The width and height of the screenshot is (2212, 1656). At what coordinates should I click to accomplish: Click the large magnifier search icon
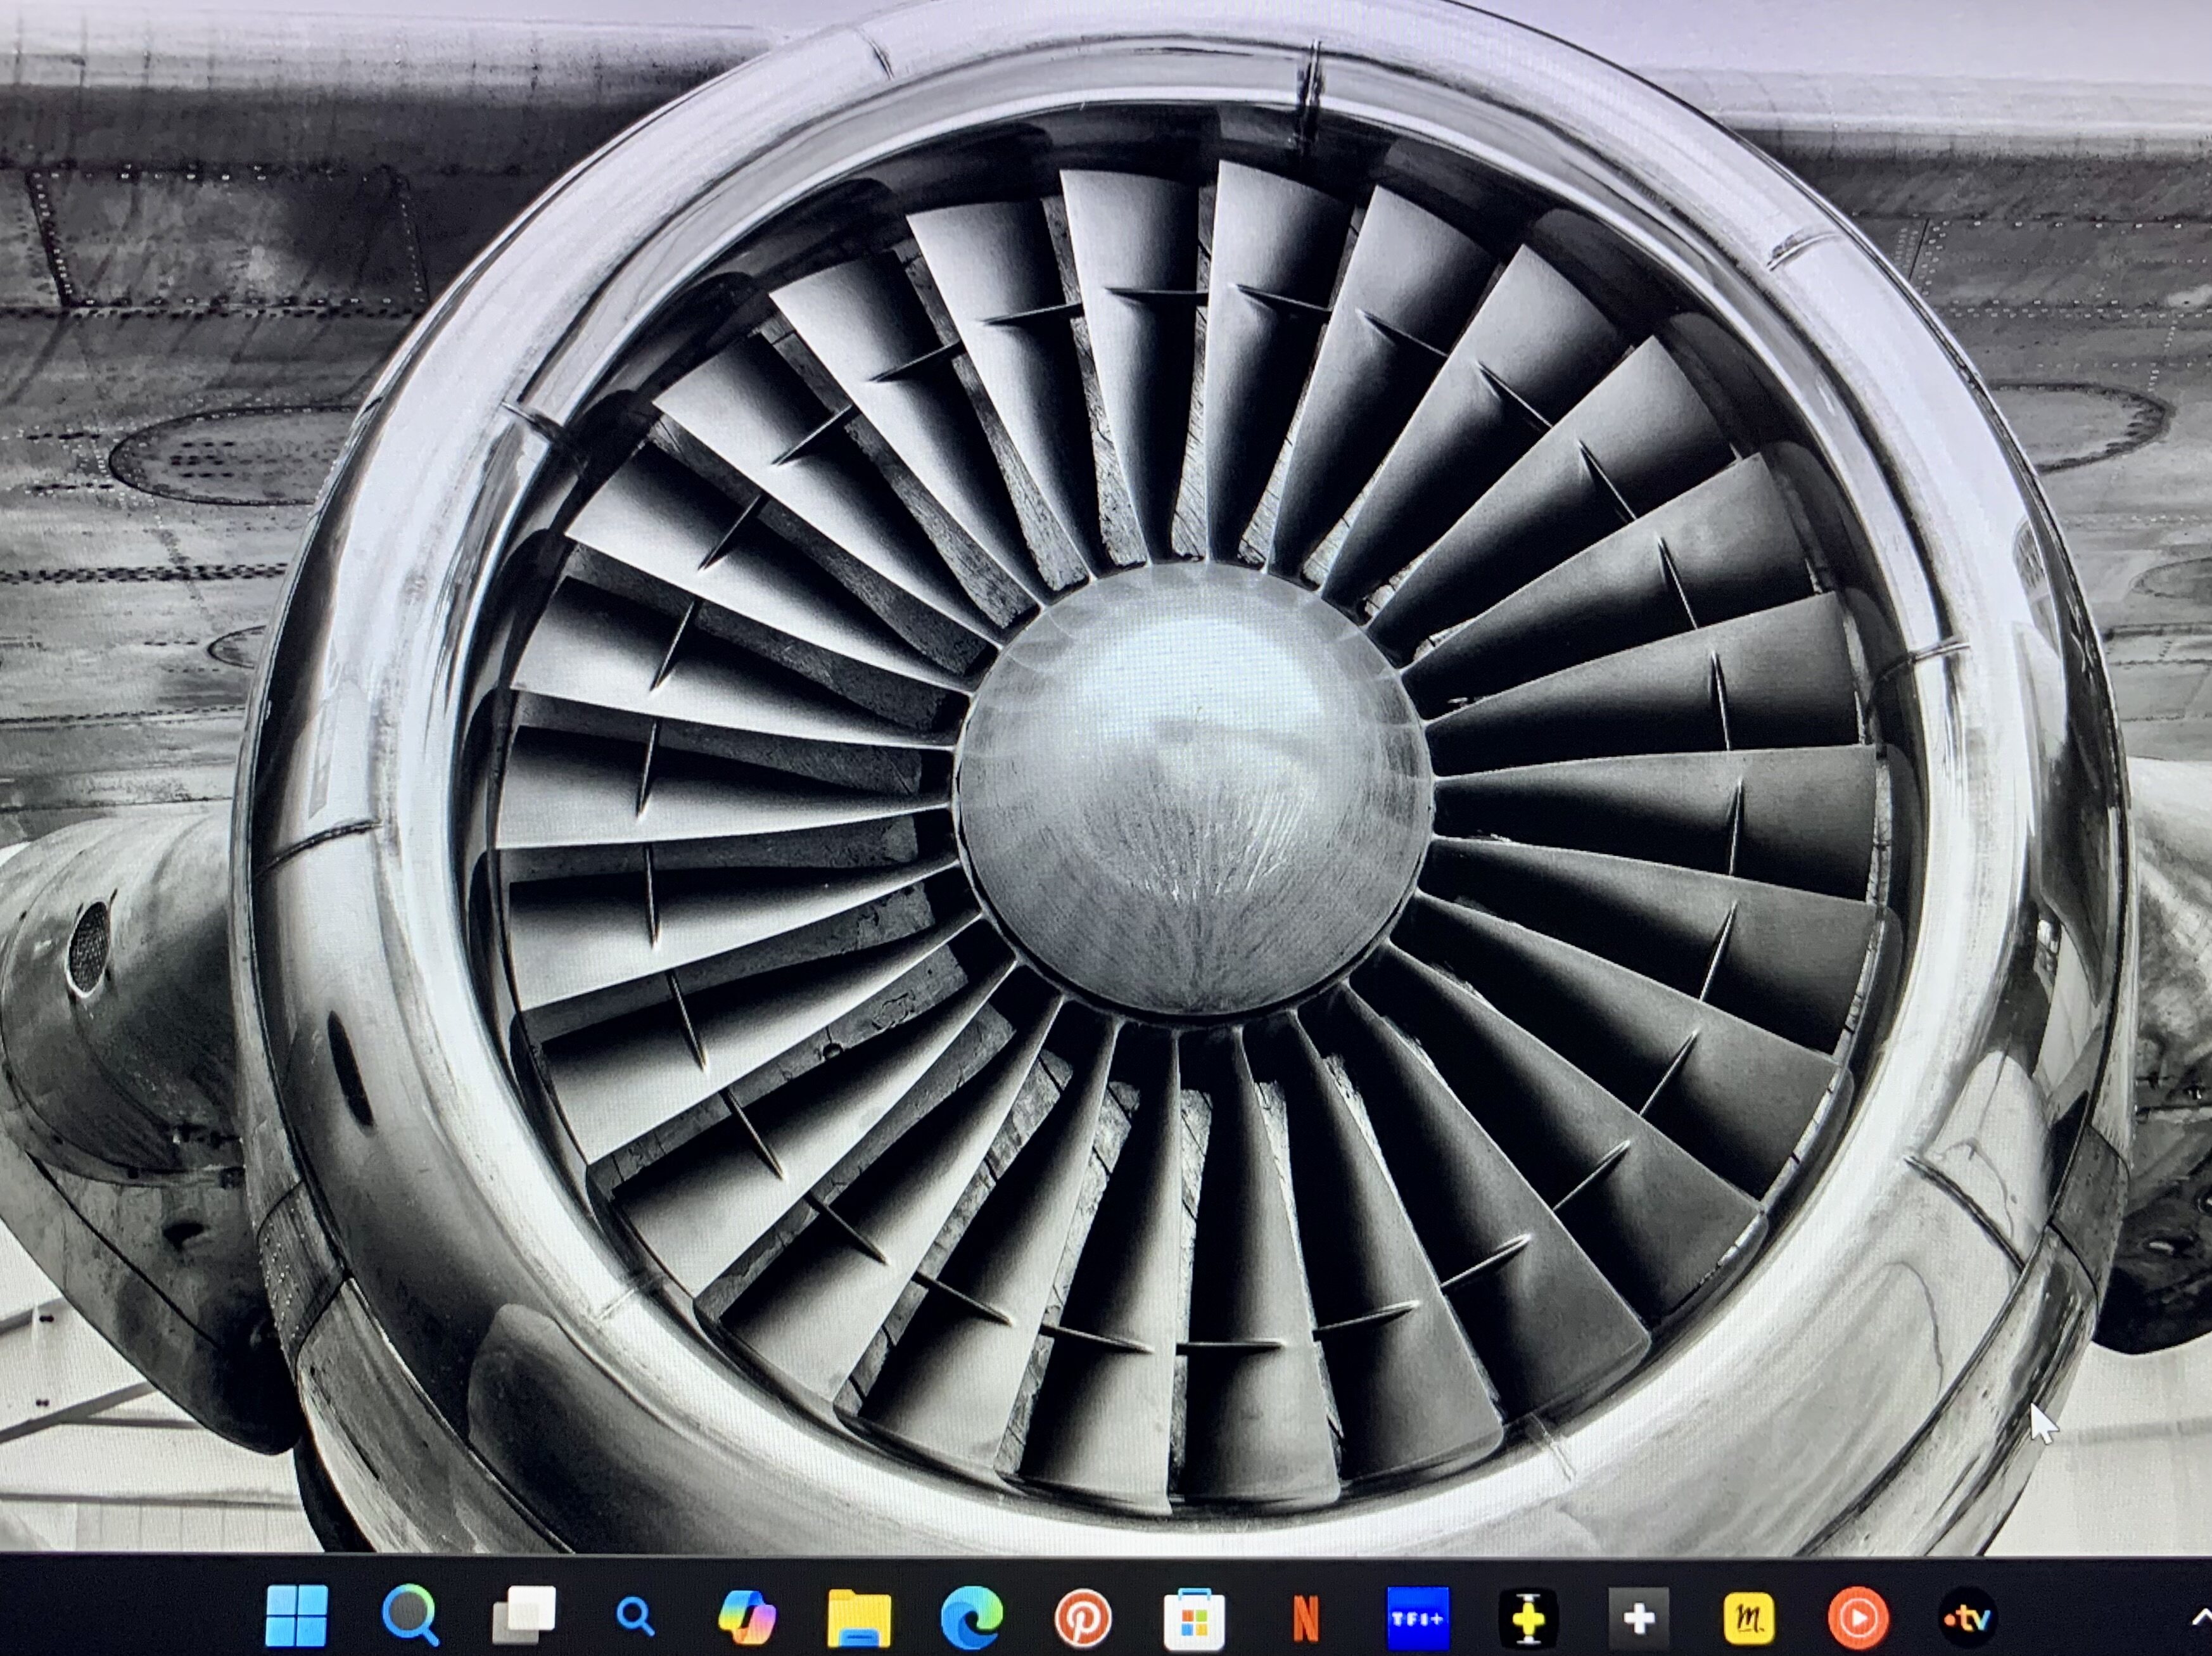pos(410,1616)
